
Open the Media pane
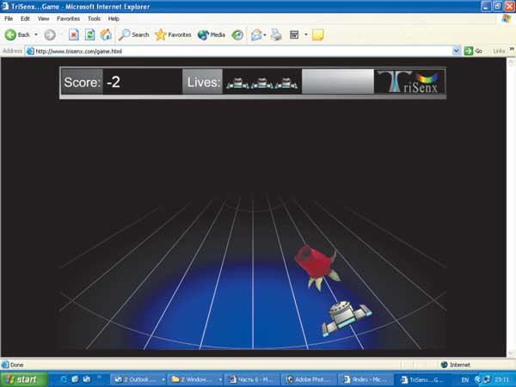point(211,35)
